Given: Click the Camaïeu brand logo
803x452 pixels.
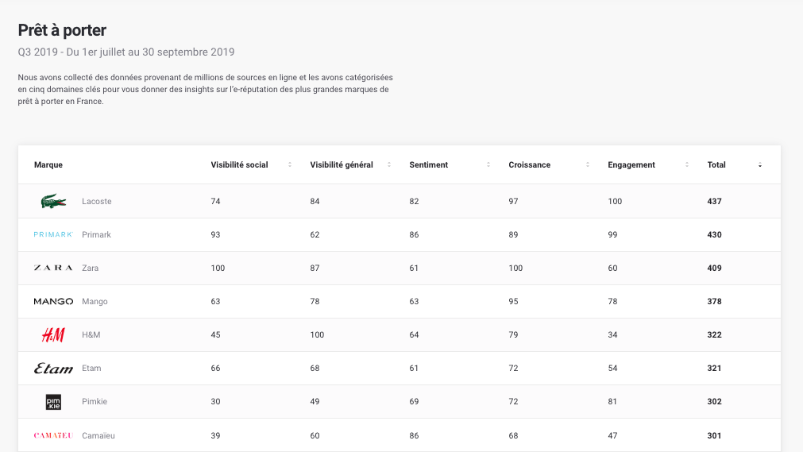Looking at the screenshot, I should pyautogui.click(x=53, y=435).
